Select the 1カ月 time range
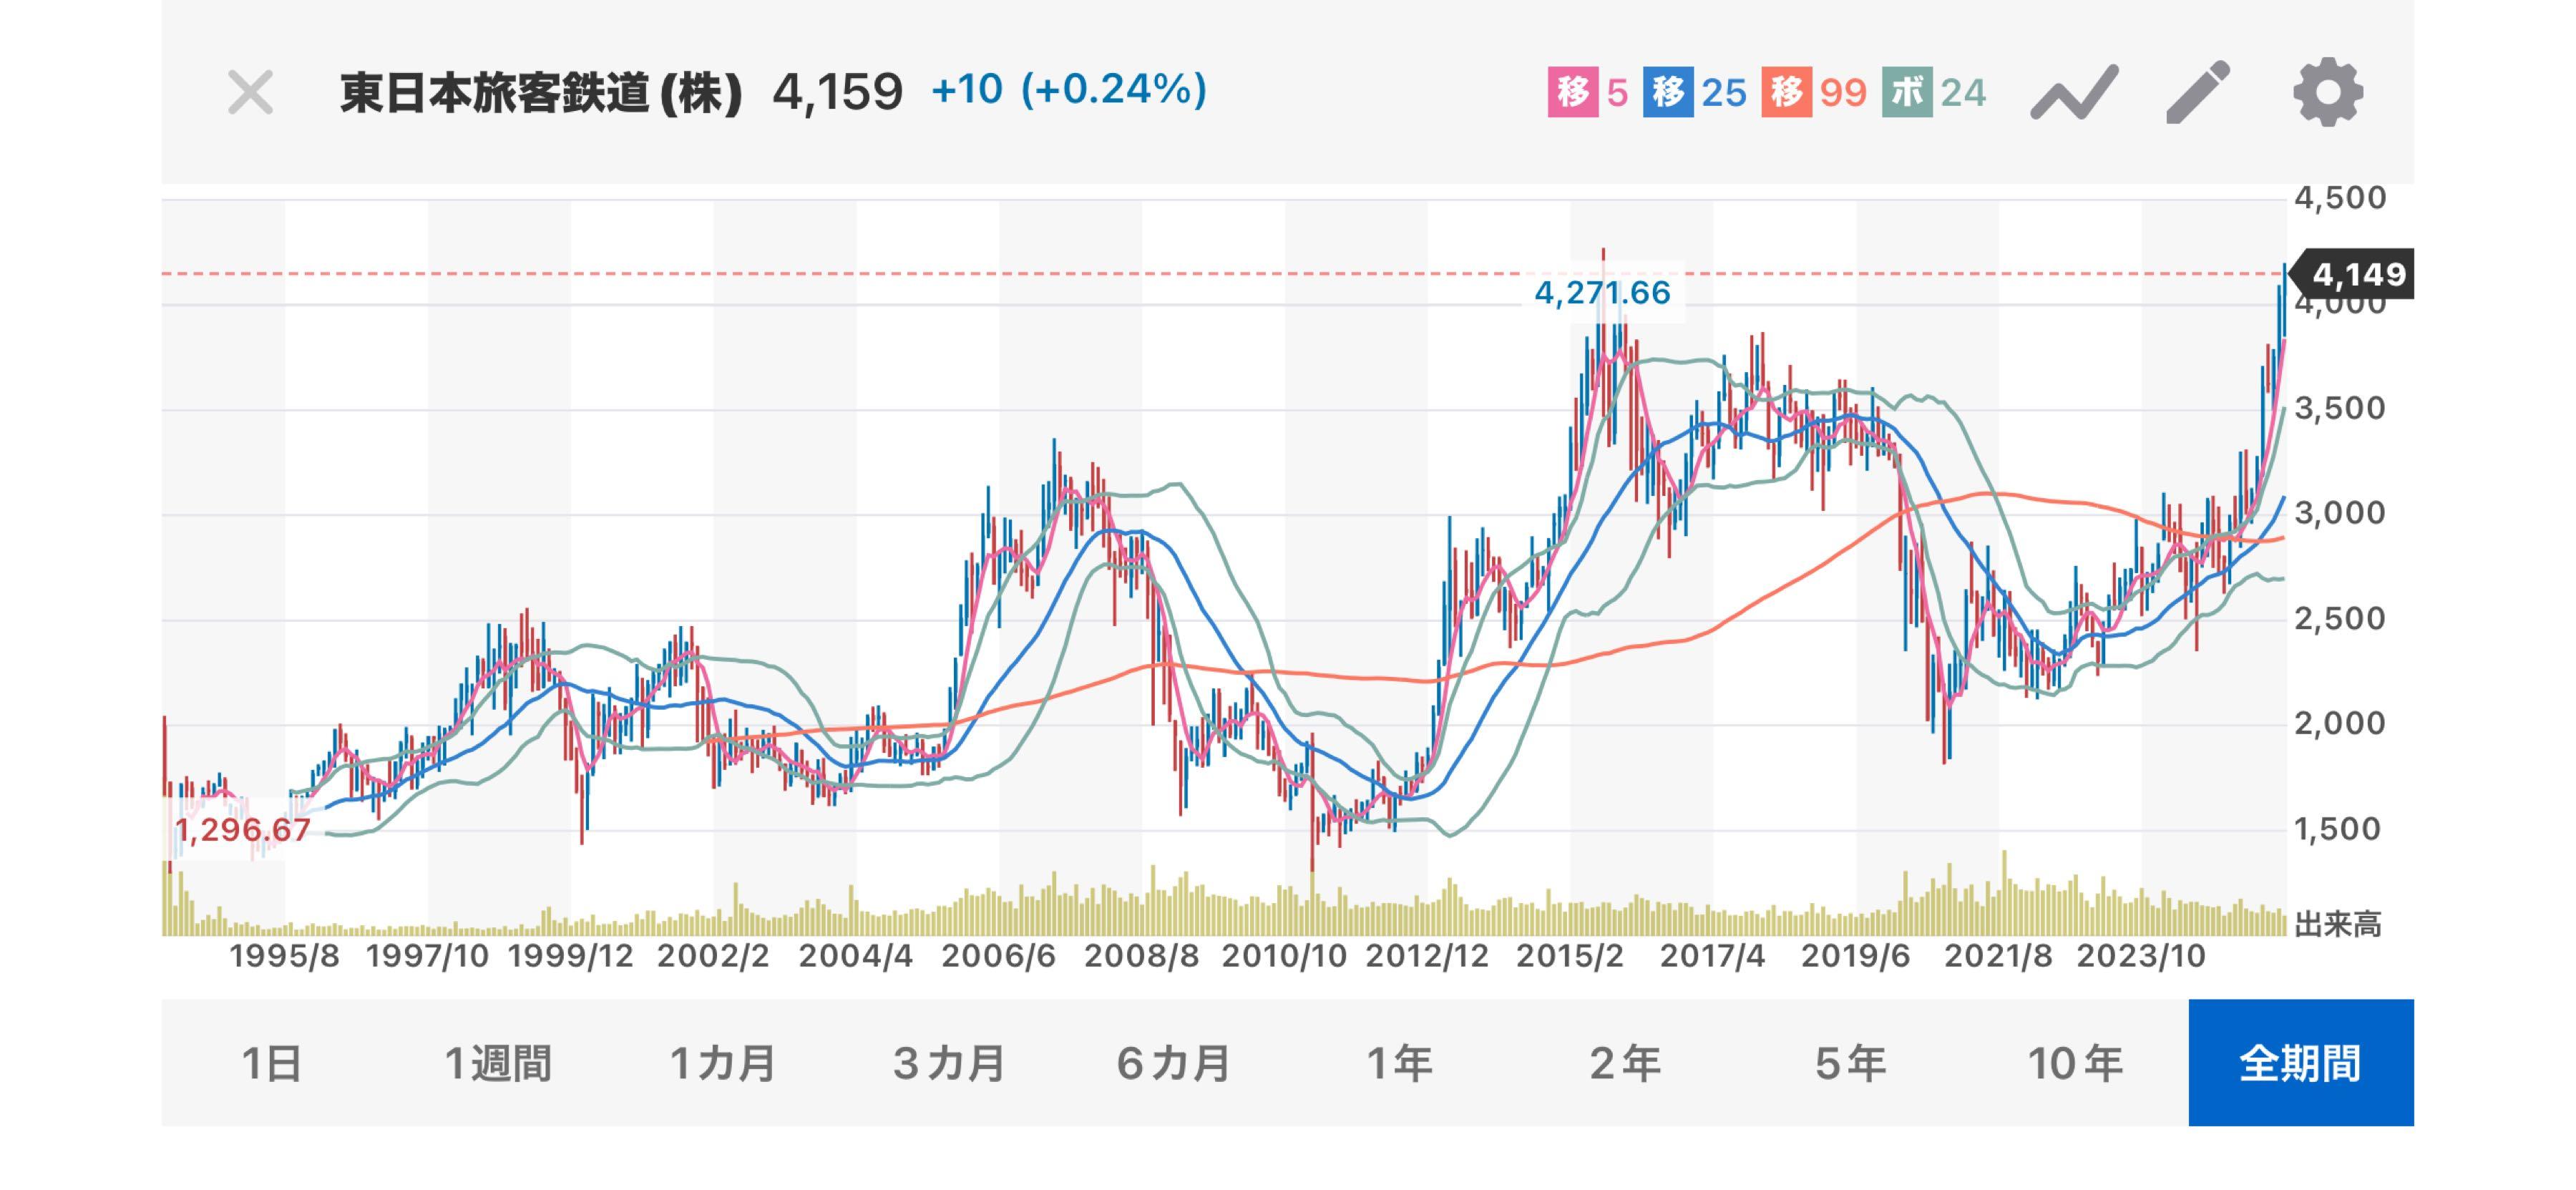The width and height of the screenshot is (2576, 1190). click(x=723, y=1063)
